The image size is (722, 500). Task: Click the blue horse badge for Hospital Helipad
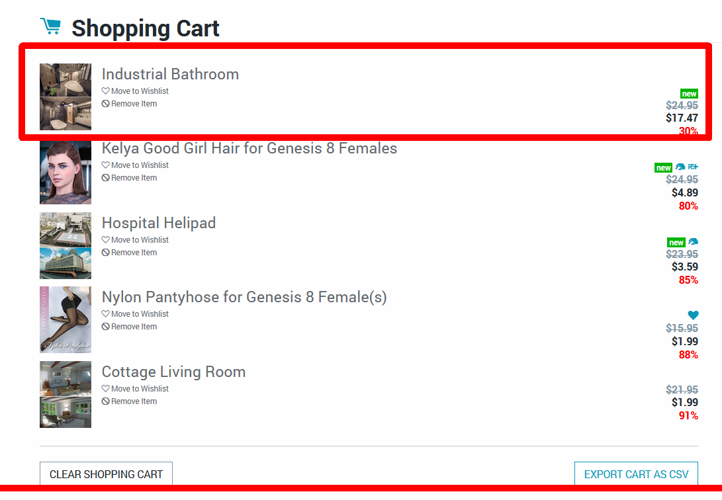click(x=693, y=242)
